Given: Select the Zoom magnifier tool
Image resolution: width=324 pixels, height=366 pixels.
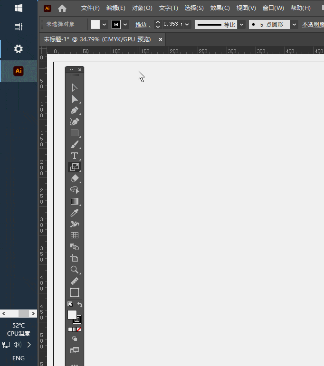Looking at the screenshot, I should tap(75, 270).
